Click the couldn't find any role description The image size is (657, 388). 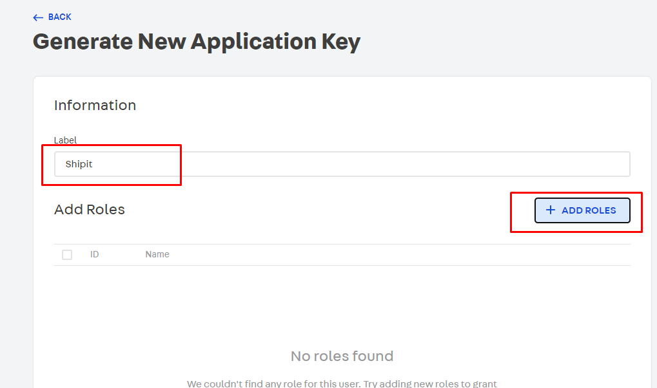(342, 383)
